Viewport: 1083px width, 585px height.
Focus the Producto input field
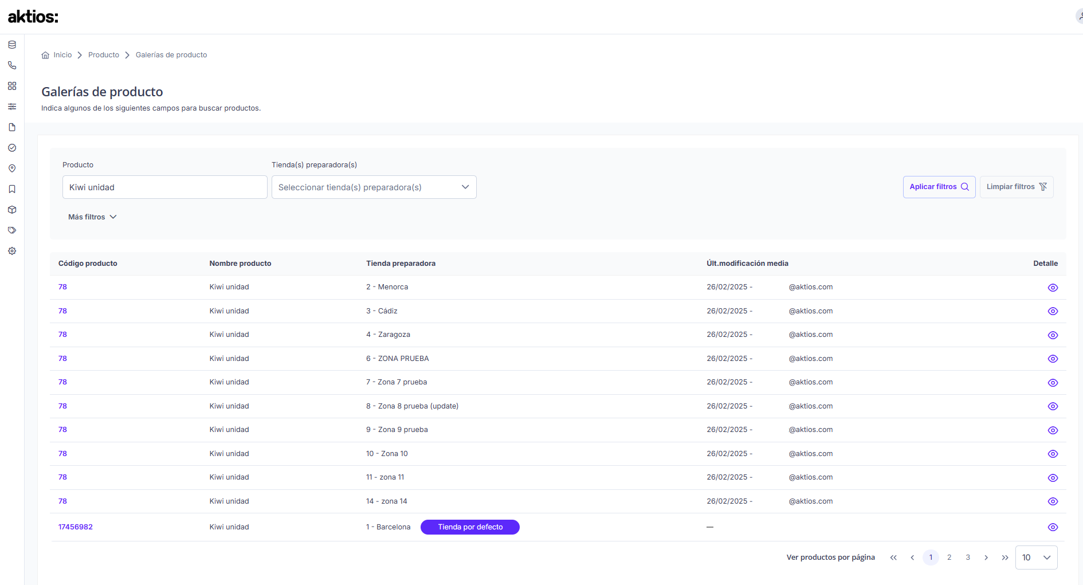click(165, 187)
